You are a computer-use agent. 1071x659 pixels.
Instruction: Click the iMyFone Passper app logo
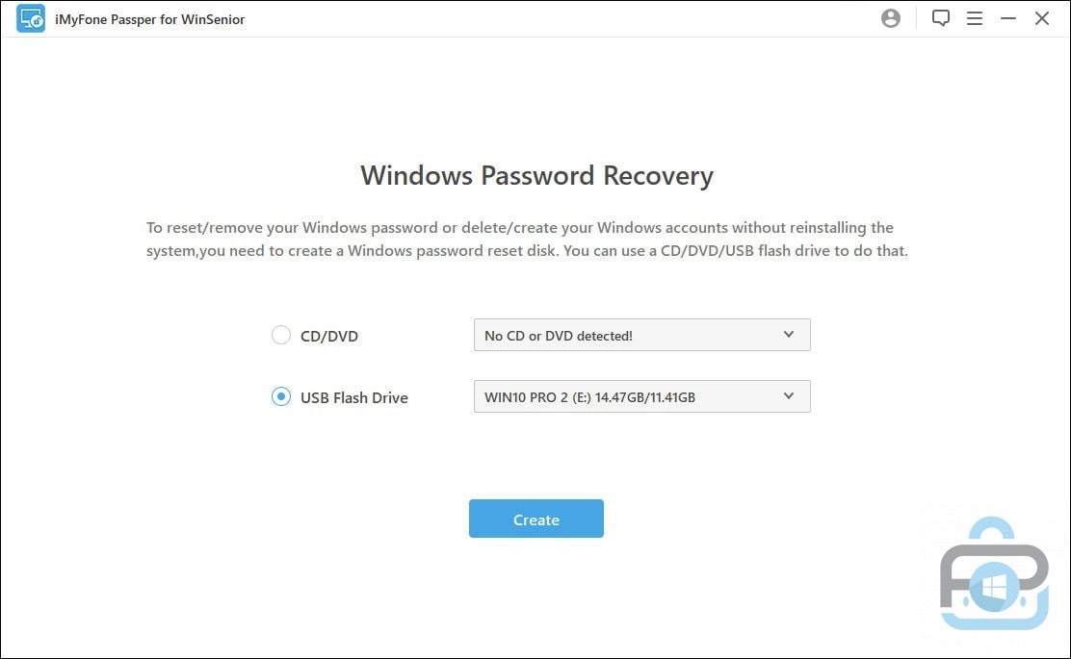[31, 18]
